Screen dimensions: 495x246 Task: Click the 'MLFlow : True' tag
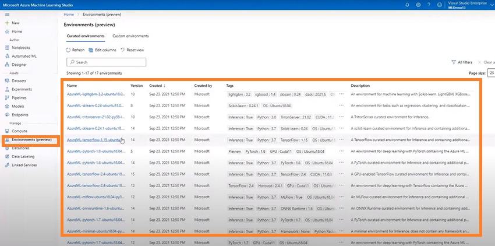(291, 197)
